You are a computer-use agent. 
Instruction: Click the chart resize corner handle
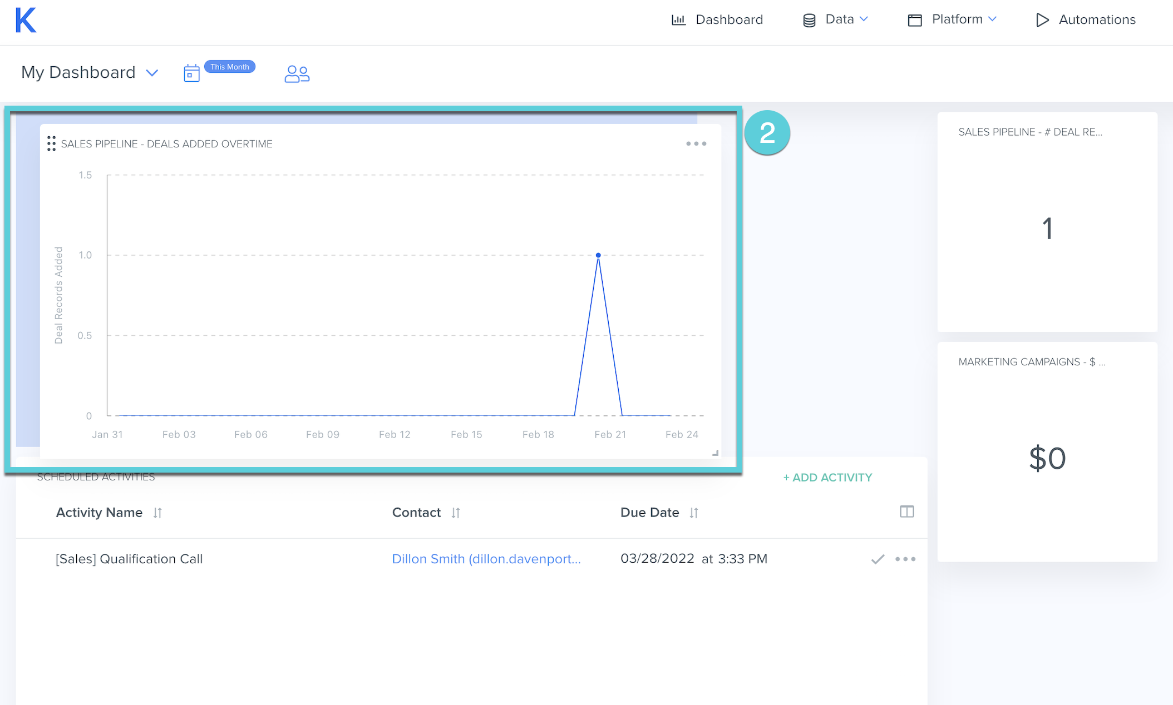coord(715,453)
